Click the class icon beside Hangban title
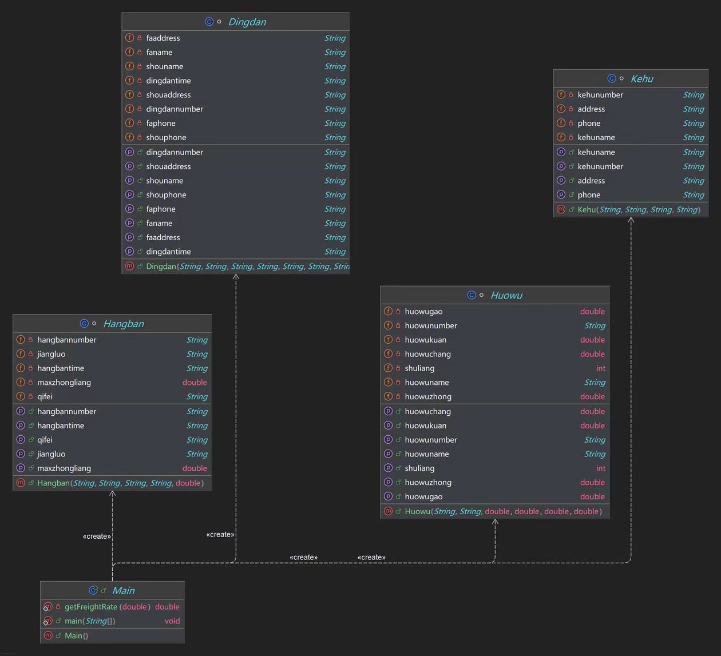Viewport: 721px width, 656px height. [84, 323]
